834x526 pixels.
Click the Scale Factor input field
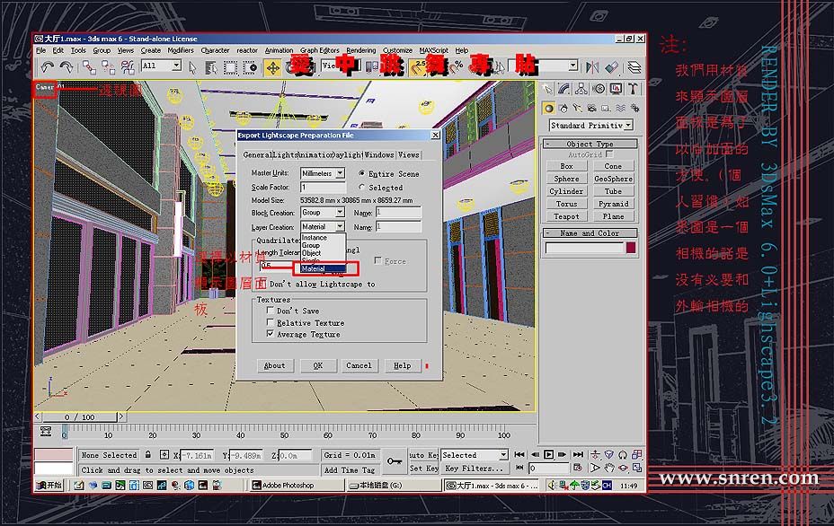(324, 187)
